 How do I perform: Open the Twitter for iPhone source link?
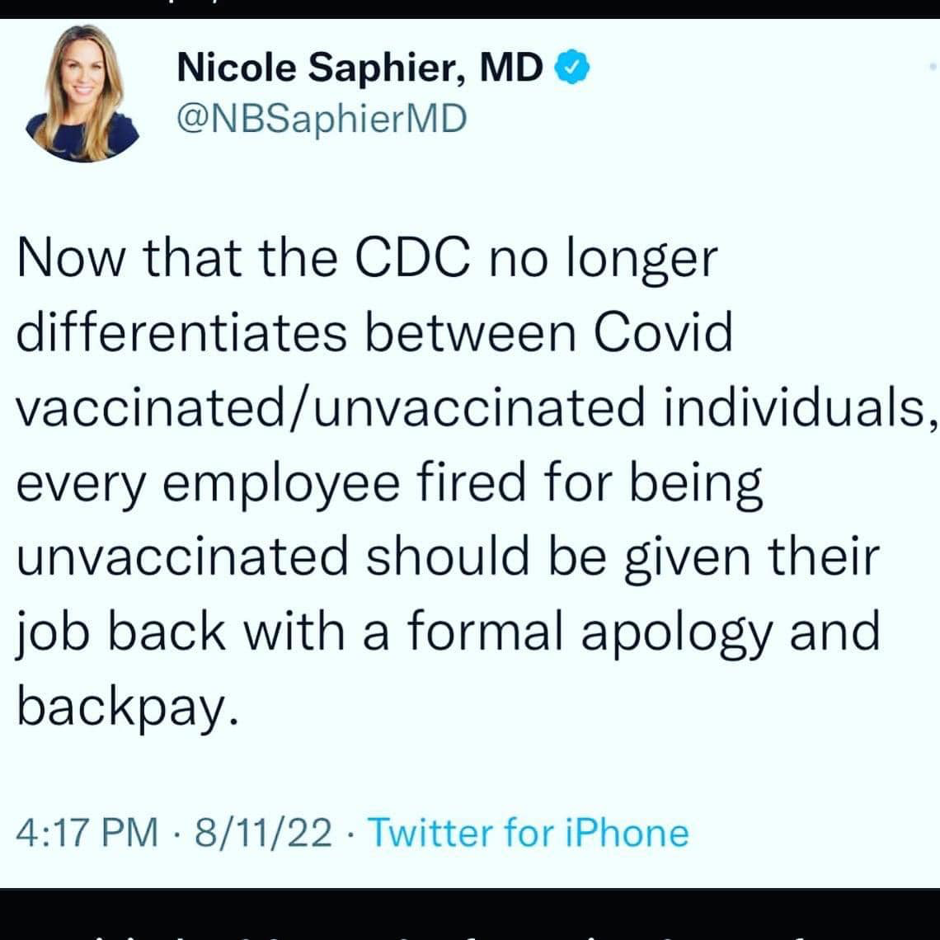pos(529,833)
